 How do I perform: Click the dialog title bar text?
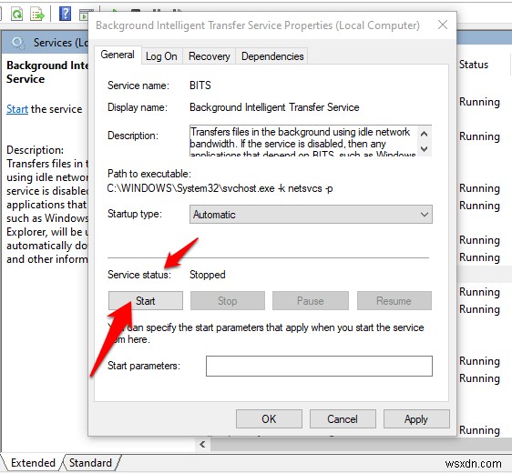[x=258, y=25]
